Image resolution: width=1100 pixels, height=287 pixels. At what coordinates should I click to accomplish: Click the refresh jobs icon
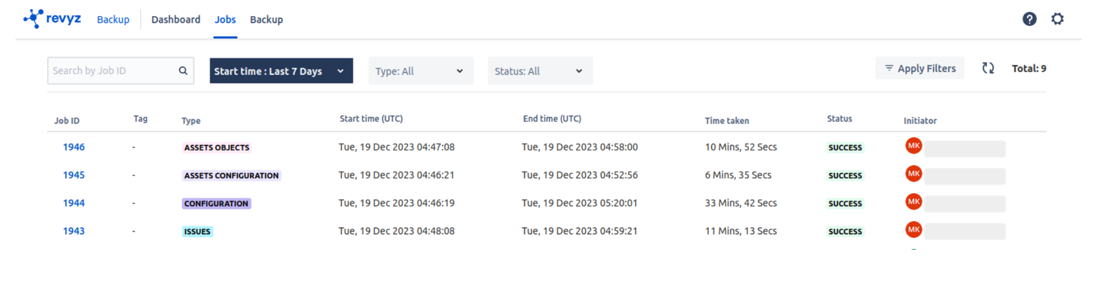click(x=987, y=68)
